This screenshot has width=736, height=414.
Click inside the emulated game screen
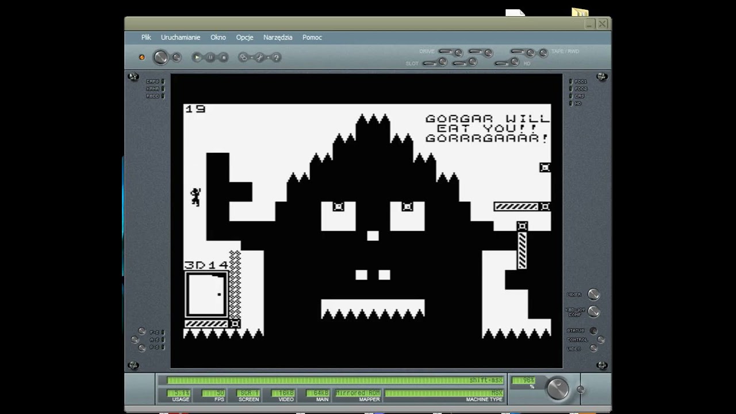367,221
